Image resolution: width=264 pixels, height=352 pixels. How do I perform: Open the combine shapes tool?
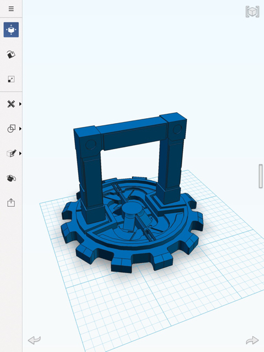pos(12,129)
